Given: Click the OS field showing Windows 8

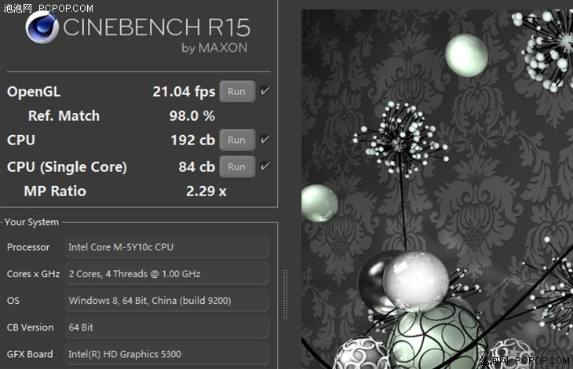Looking at the screenshot, I should click(166, 301).
